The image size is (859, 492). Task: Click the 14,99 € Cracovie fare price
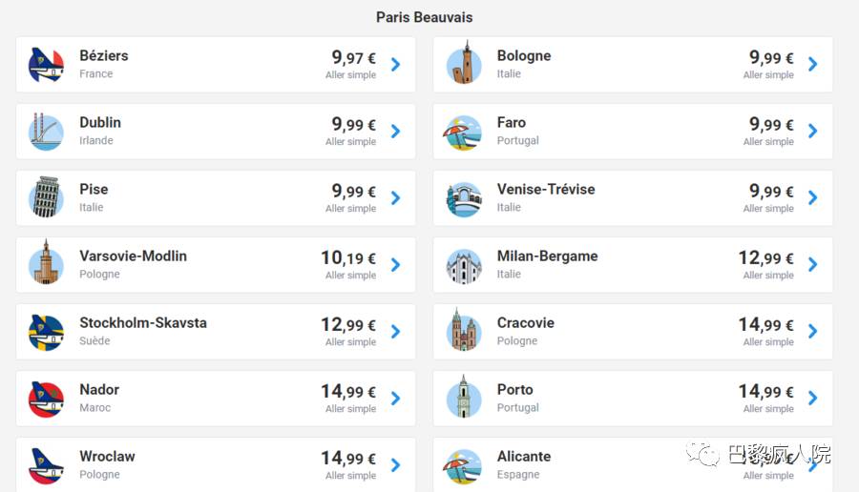(x=765, y=324)
